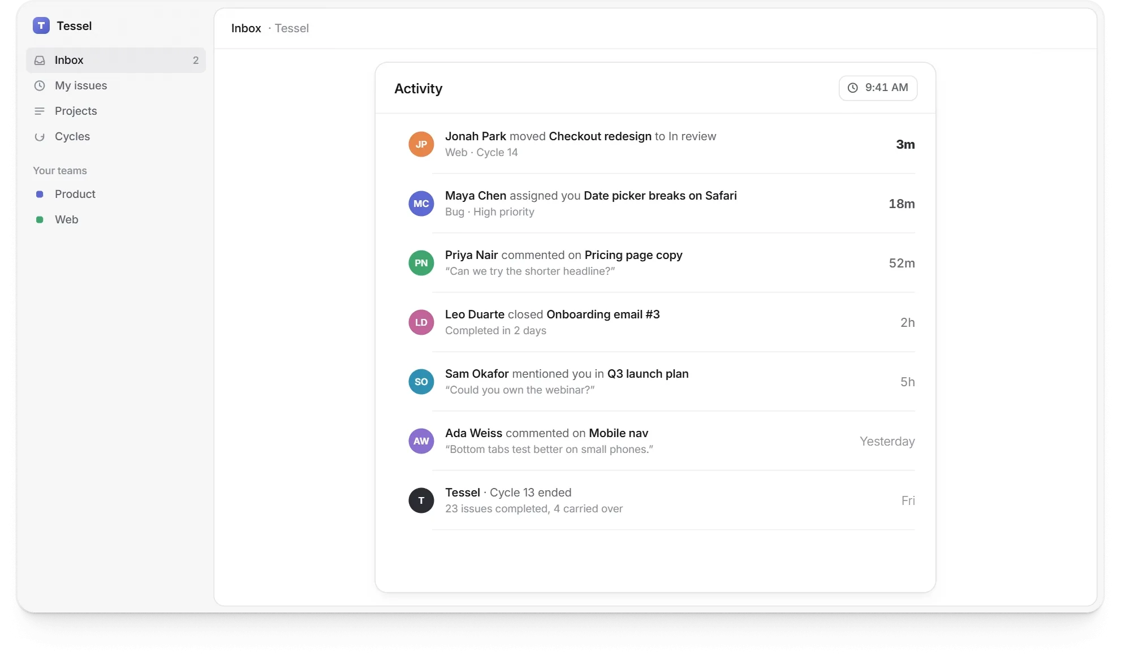This screenshot has width=1121, height=665.
Task: Open Onboarding email #3 issue
Action: pos(603,314)
